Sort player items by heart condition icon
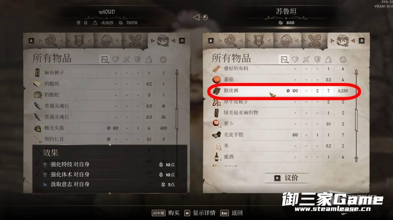 tap(115, 59)
